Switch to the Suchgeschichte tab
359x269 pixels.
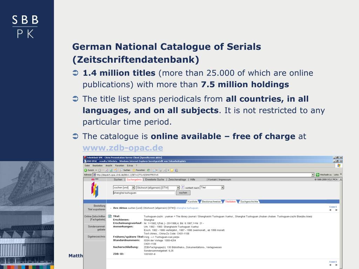pyautogui.click(x=249, y=201)
